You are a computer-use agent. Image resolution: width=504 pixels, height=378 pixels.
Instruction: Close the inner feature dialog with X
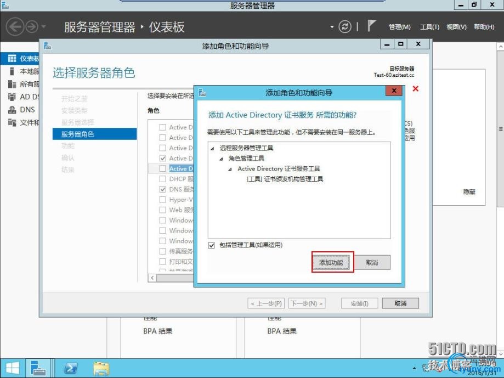394,91
